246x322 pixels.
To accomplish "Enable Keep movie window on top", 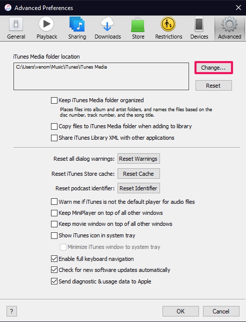I will (54, 224).
